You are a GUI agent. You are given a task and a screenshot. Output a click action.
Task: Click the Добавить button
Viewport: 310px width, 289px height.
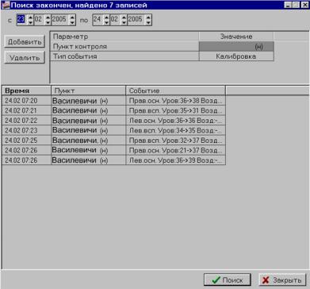click(x=25, y=41)
